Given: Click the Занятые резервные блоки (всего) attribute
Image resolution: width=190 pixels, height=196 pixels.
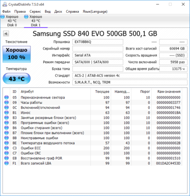Looking at the screenshot, I should (x=49, y=118).
